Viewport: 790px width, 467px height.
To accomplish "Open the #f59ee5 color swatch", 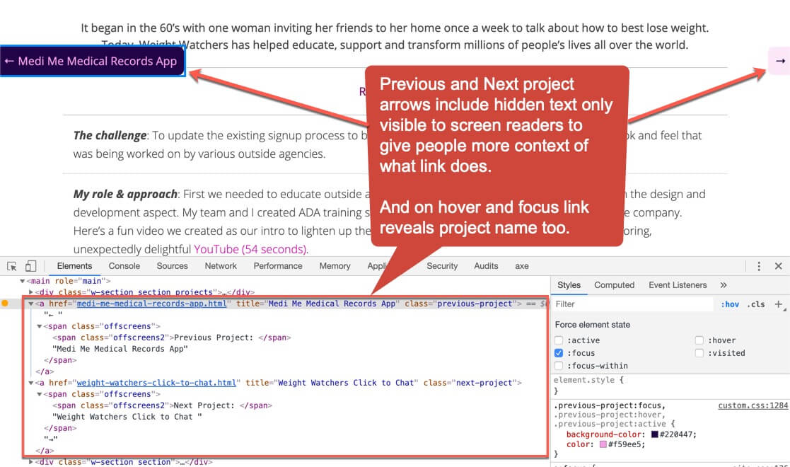I will [x=603, y=444].
